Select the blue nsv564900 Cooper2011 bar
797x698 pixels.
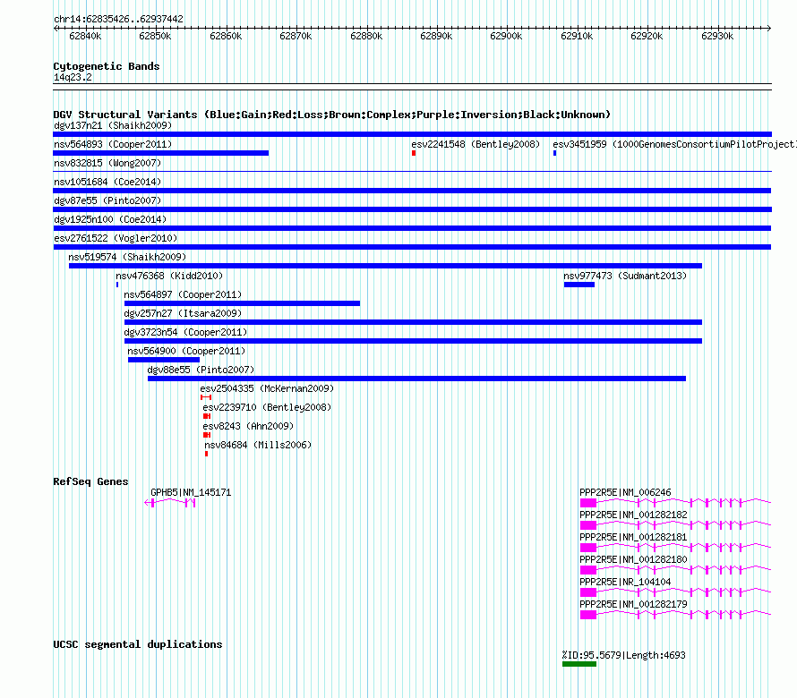(164, 360)
